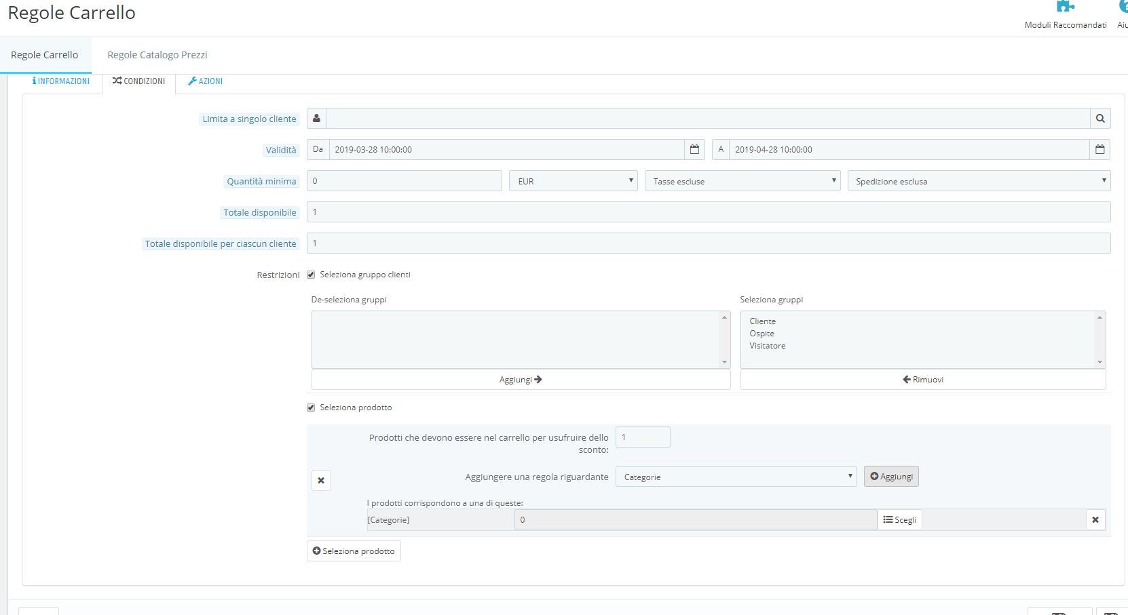Click Rimuovi to remove selected groups
This screenshot has height=615, width=1128.
pos(923,380)
